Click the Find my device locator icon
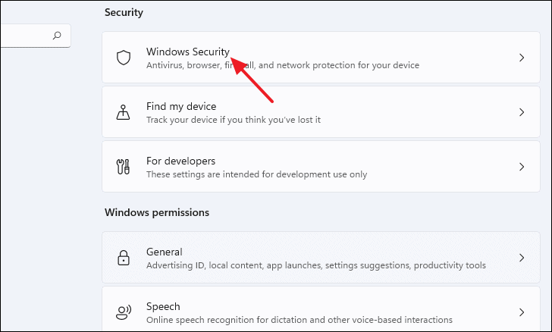Viewport: 552px width, 332px height. (x=123, y=112)
